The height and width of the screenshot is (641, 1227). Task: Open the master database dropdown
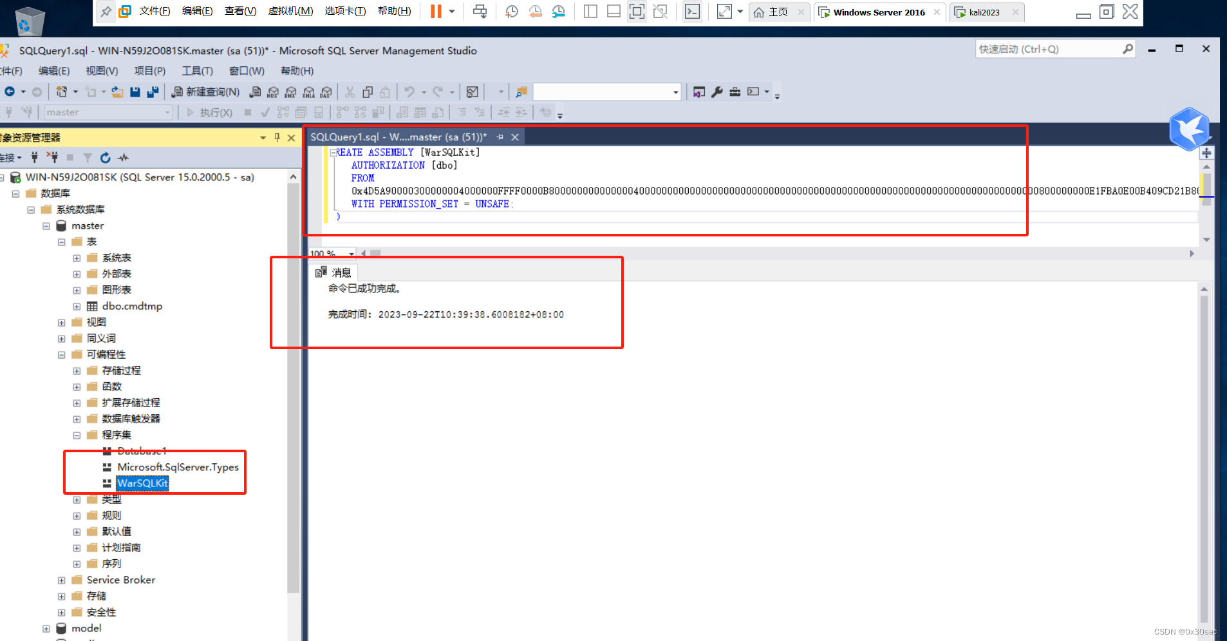tap(167, 113)
